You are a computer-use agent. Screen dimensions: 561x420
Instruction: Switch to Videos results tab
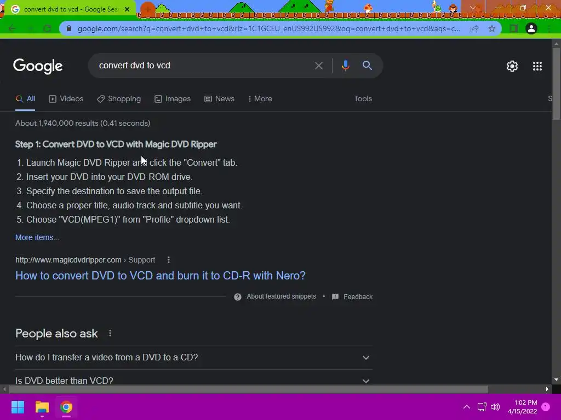66,99
